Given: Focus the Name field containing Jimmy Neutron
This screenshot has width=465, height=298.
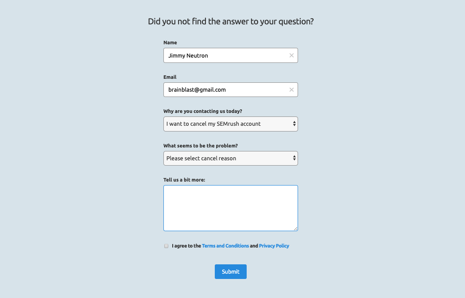Looking at the screenshot, I should click(x=231, y=55).
